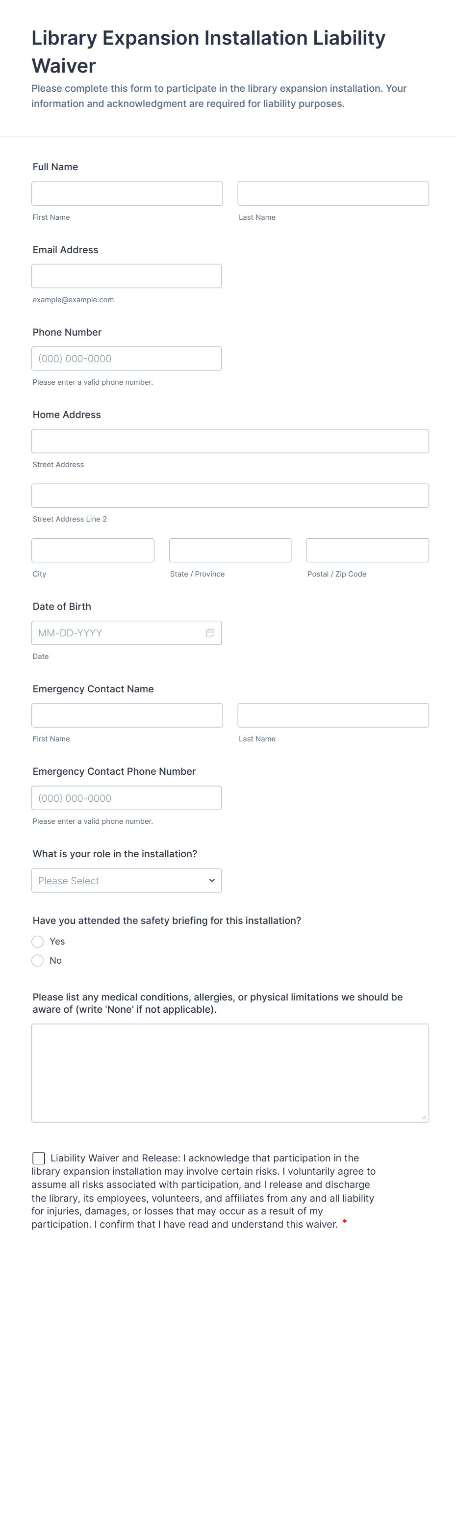The height and width of the screenshot is (1525, 456).
Task: Open the Date of Birth calendar icon
Action: click(x=210, y=633)
